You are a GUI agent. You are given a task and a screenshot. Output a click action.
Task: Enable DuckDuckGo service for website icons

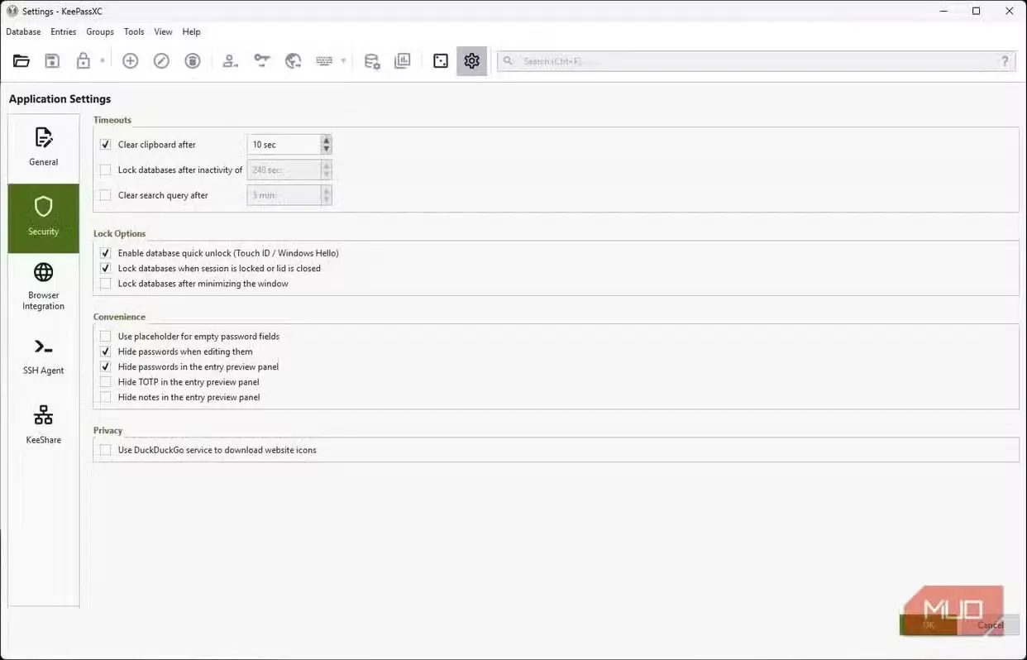tap(105, 450)
